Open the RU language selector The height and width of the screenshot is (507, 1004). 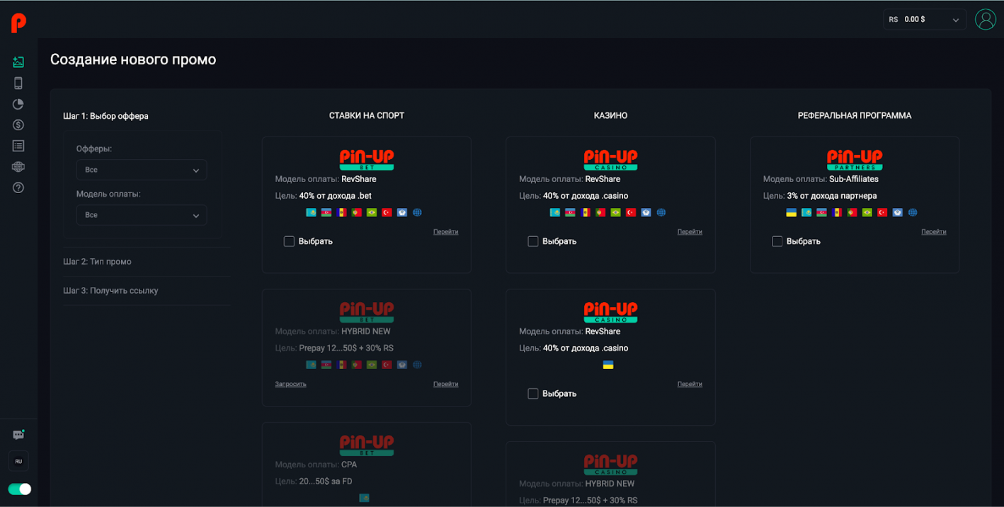tap(18, 461)
